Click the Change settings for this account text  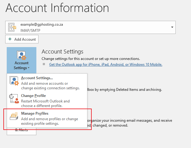(91, 59)
